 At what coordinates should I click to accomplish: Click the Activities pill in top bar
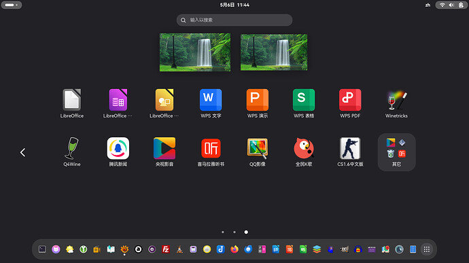[12, 5]
